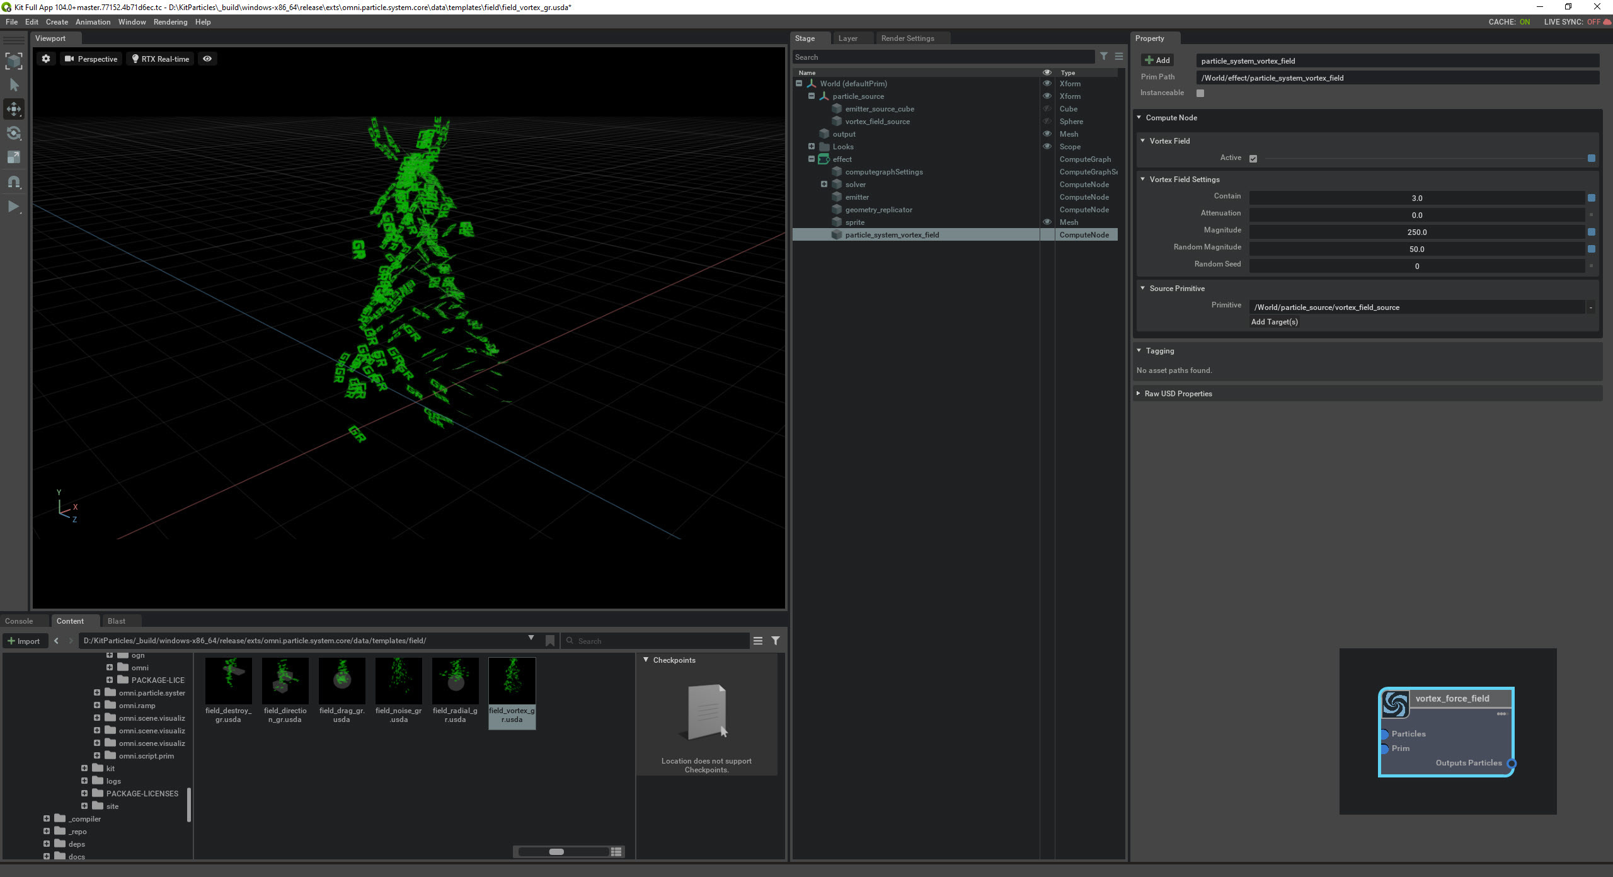Image resolution: width=1613 pixels, height=877 pixels.
Task: Collapse the Source Primitive section
Action: [x=1142, y=288]
